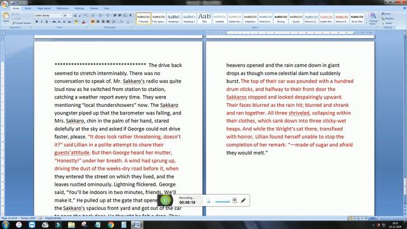This screenshot has width=407, height=229.
Task: Decrease paragraph indent
Action: point(114,15)
